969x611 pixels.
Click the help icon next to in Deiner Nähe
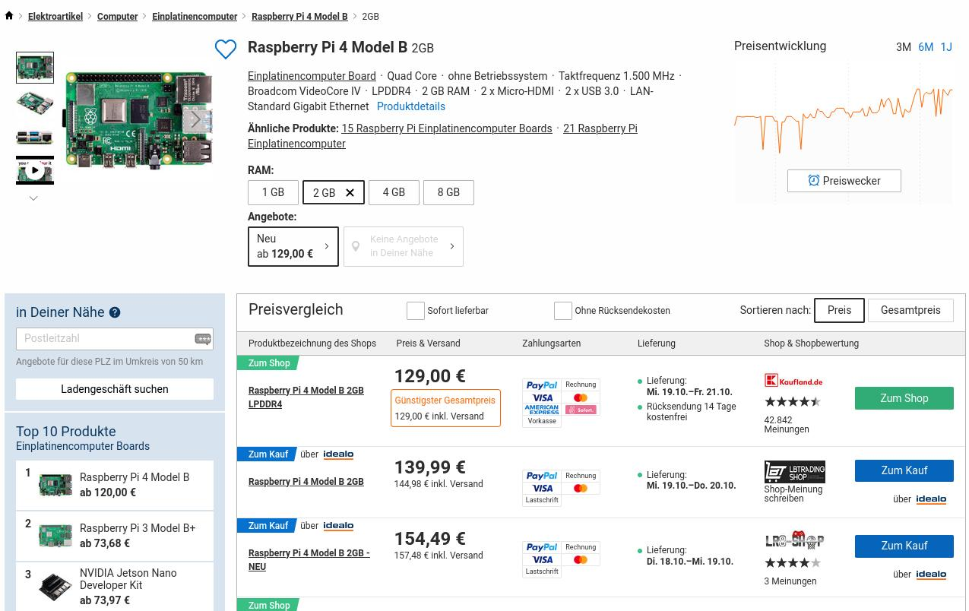pyautogui.click(x=115, y=312)
